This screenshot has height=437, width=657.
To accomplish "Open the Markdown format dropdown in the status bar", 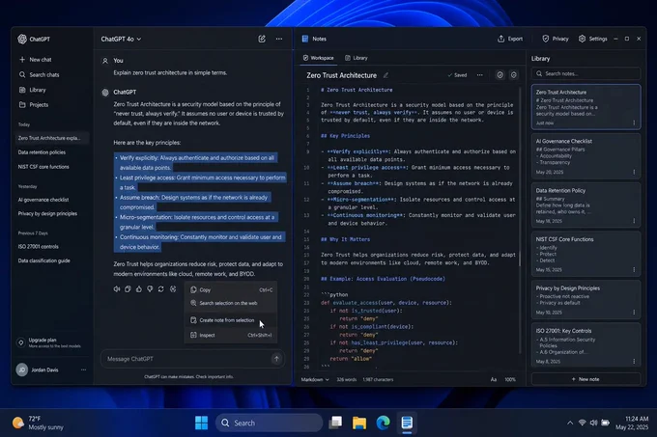I will (315, 379).
